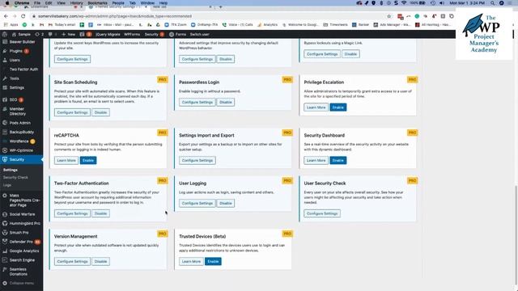518x291 pixels.
Task: Open Defender Pro in the sidebar
Action: (22, 242)
